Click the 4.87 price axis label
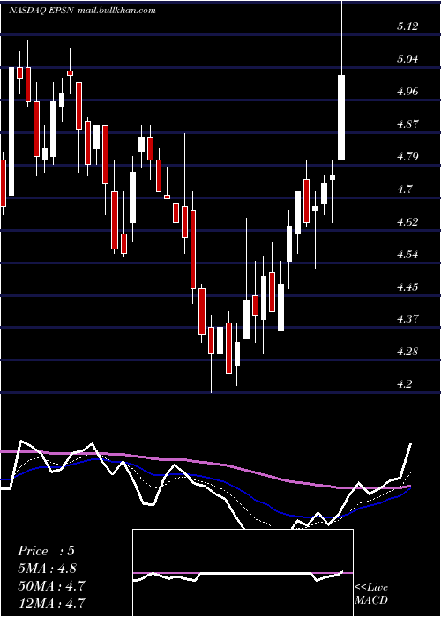Viewport: 441px width, 617px height. (407, 124)
